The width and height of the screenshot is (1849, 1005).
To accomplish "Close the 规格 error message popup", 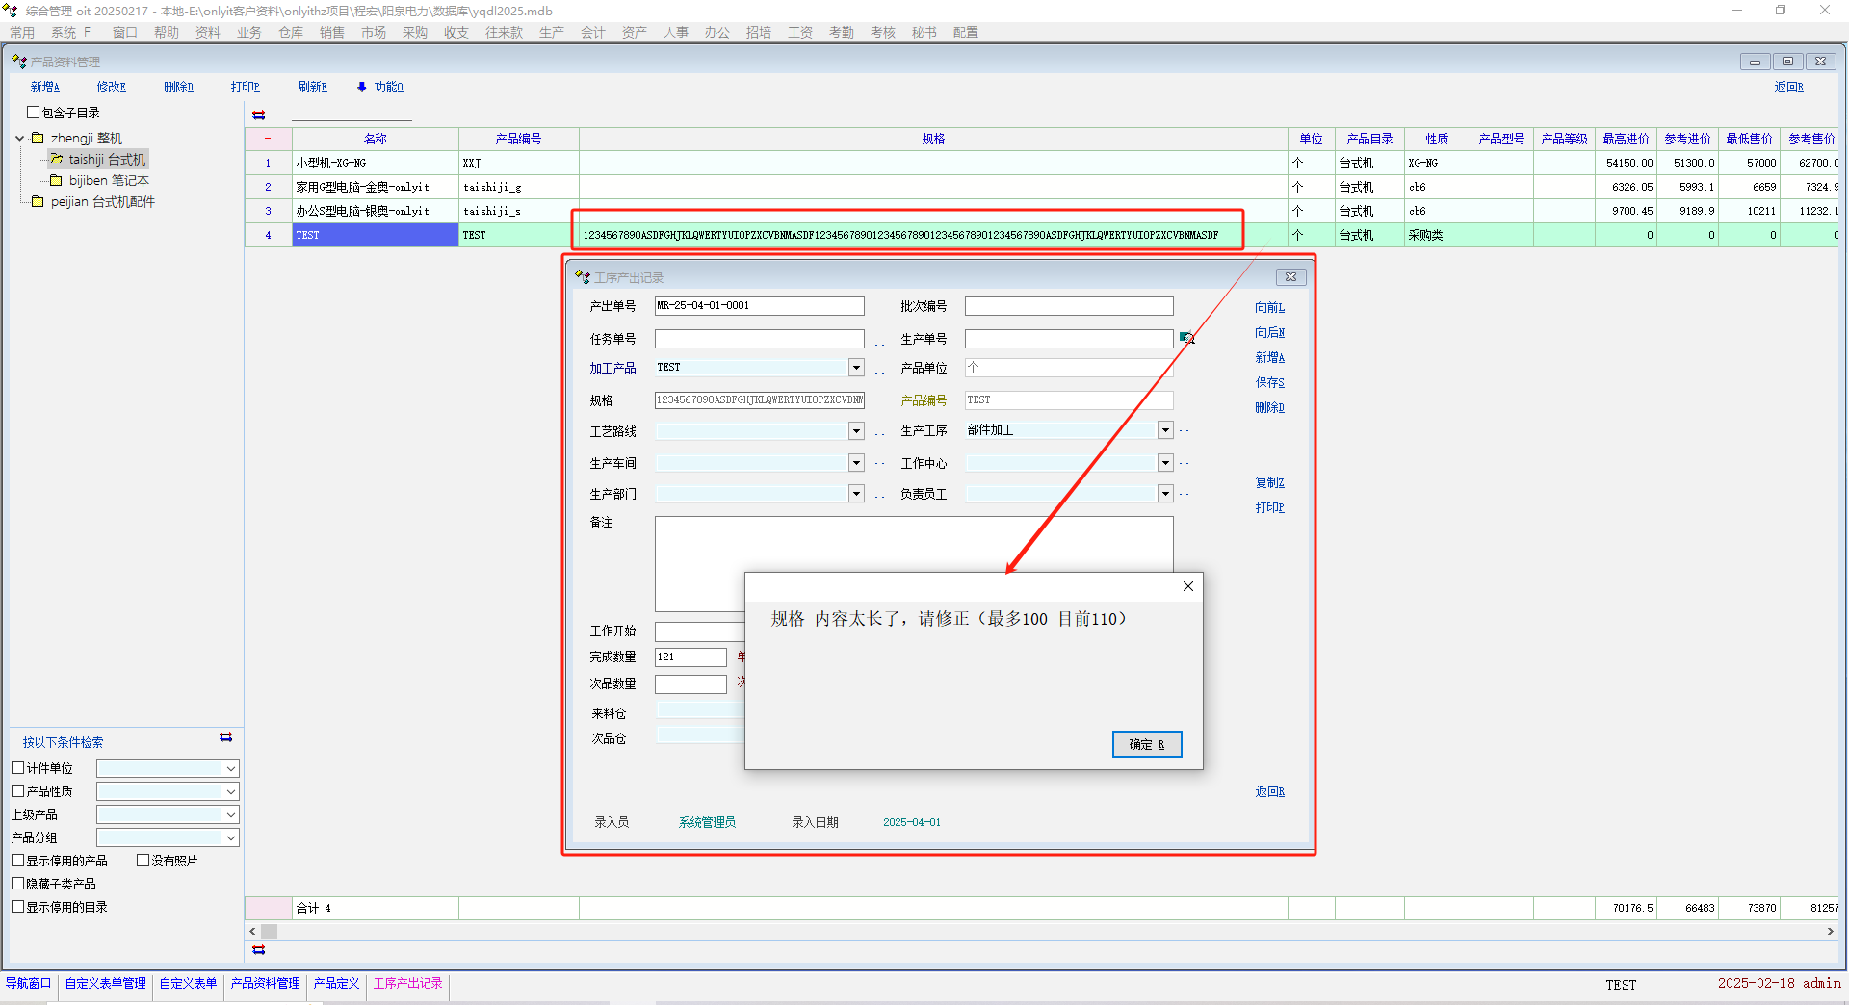I will (x=1187, y=586).
